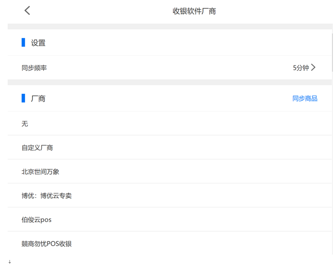Image resolution: width=336 pixels, height=269 pixels.
Task: Select the 无 vendor option
Action: [x=170, y=123]
